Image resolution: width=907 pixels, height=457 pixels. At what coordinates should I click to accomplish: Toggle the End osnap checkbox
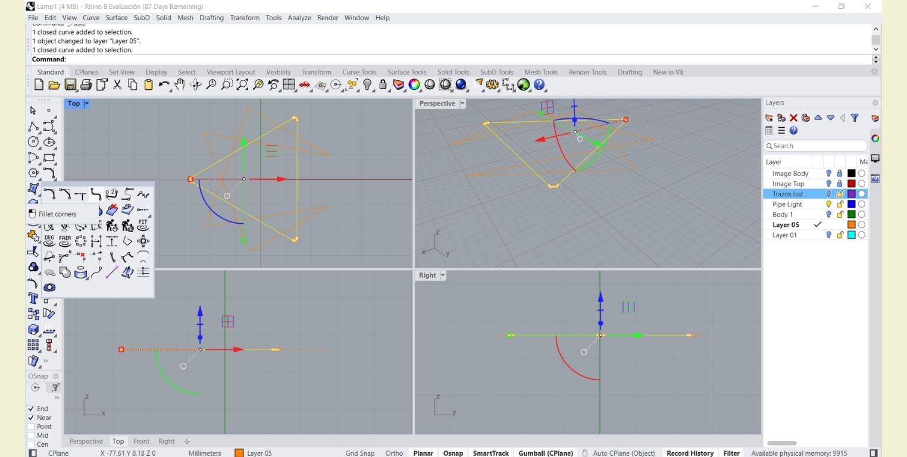(31, 409)
